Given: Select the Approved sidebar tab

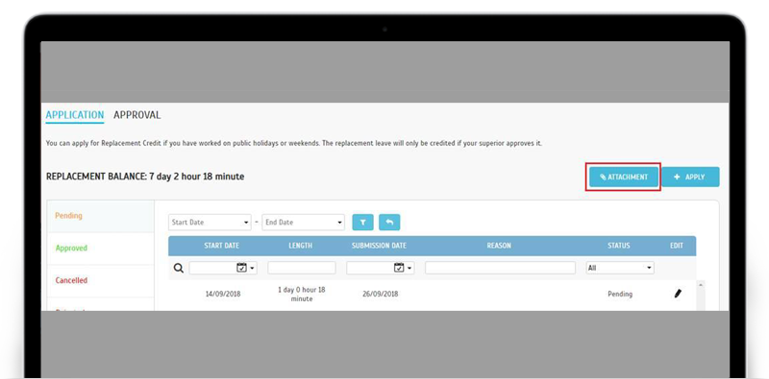Looking at the screenshot, I should (101, 249).
